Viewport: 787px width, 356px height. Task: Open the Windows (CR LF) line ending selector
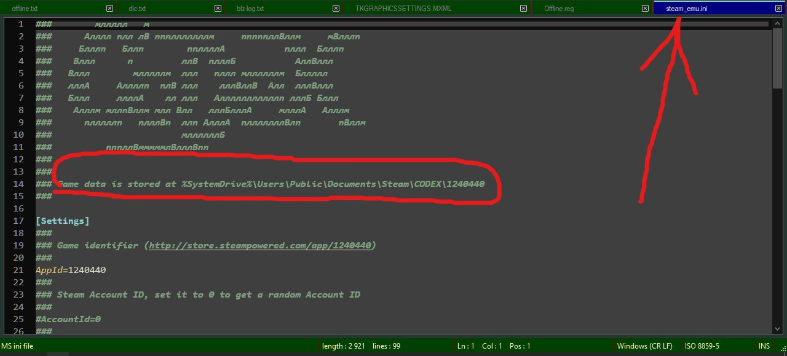(x=644, y=346)
